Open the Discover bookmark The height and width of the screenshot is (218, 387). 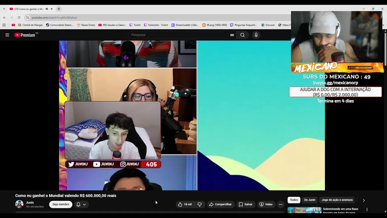click(x=268, y=25)
